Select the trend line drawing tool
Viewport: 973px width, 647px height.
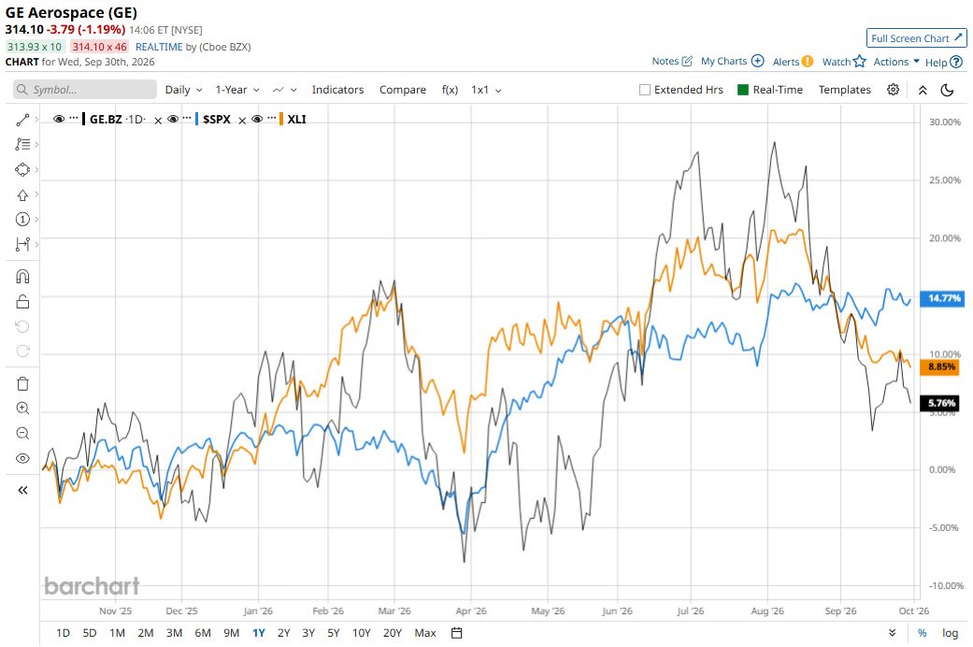22,120
